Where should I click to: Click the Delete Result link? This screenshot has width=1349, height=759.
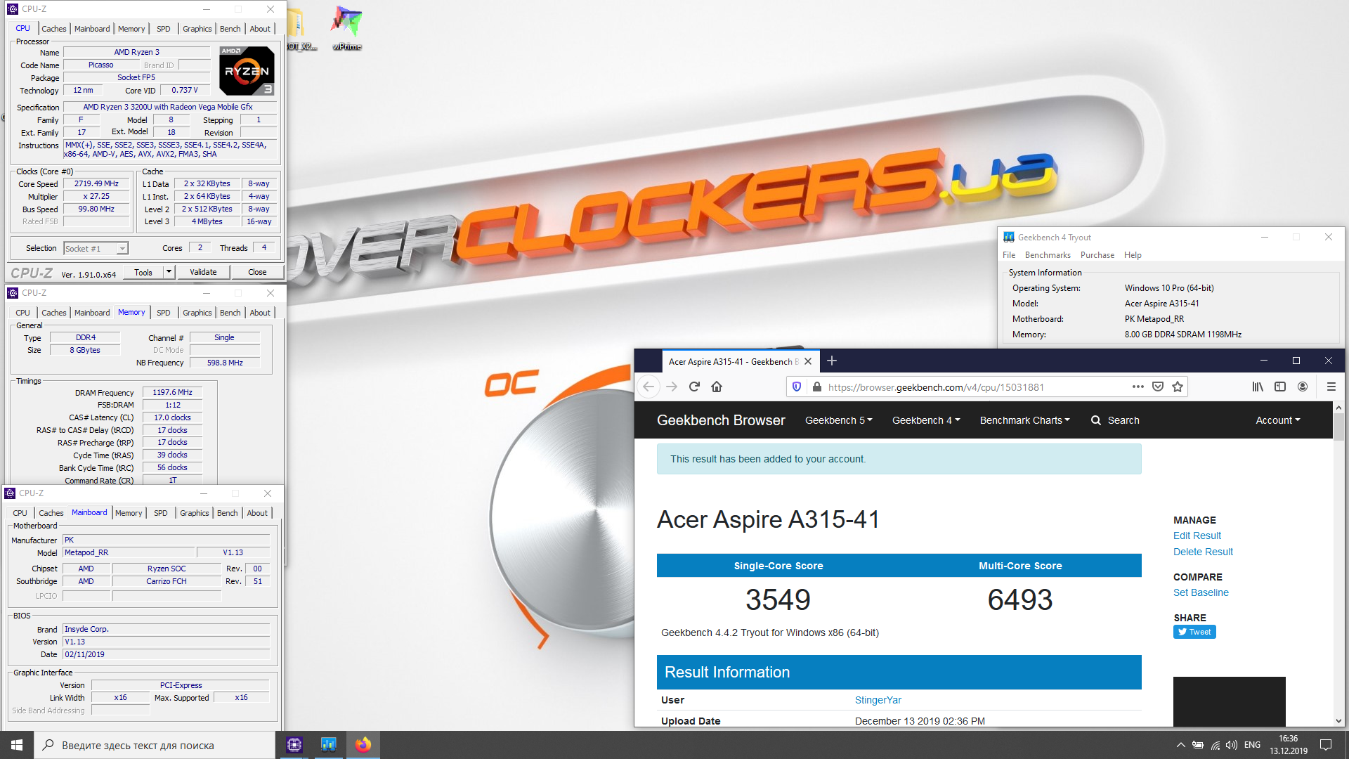point(1203,552)
